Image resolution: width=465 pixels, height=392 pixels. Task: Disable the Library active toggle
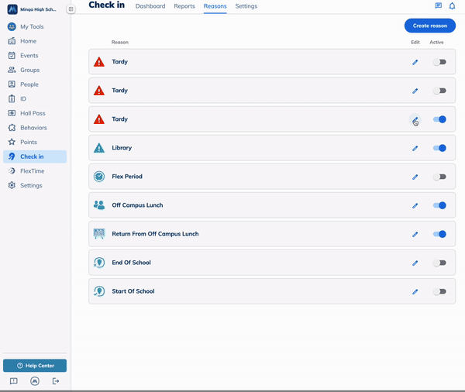pos(439,148)
